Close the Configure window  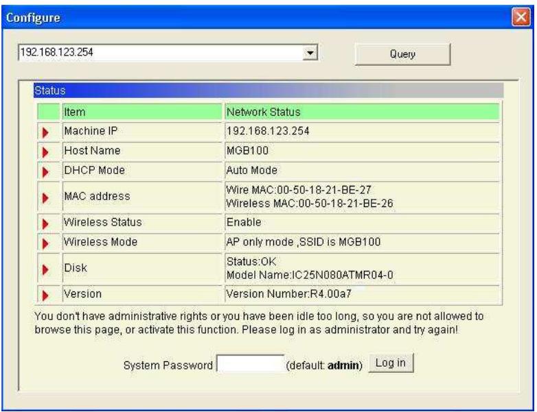(x=521, y=16)
